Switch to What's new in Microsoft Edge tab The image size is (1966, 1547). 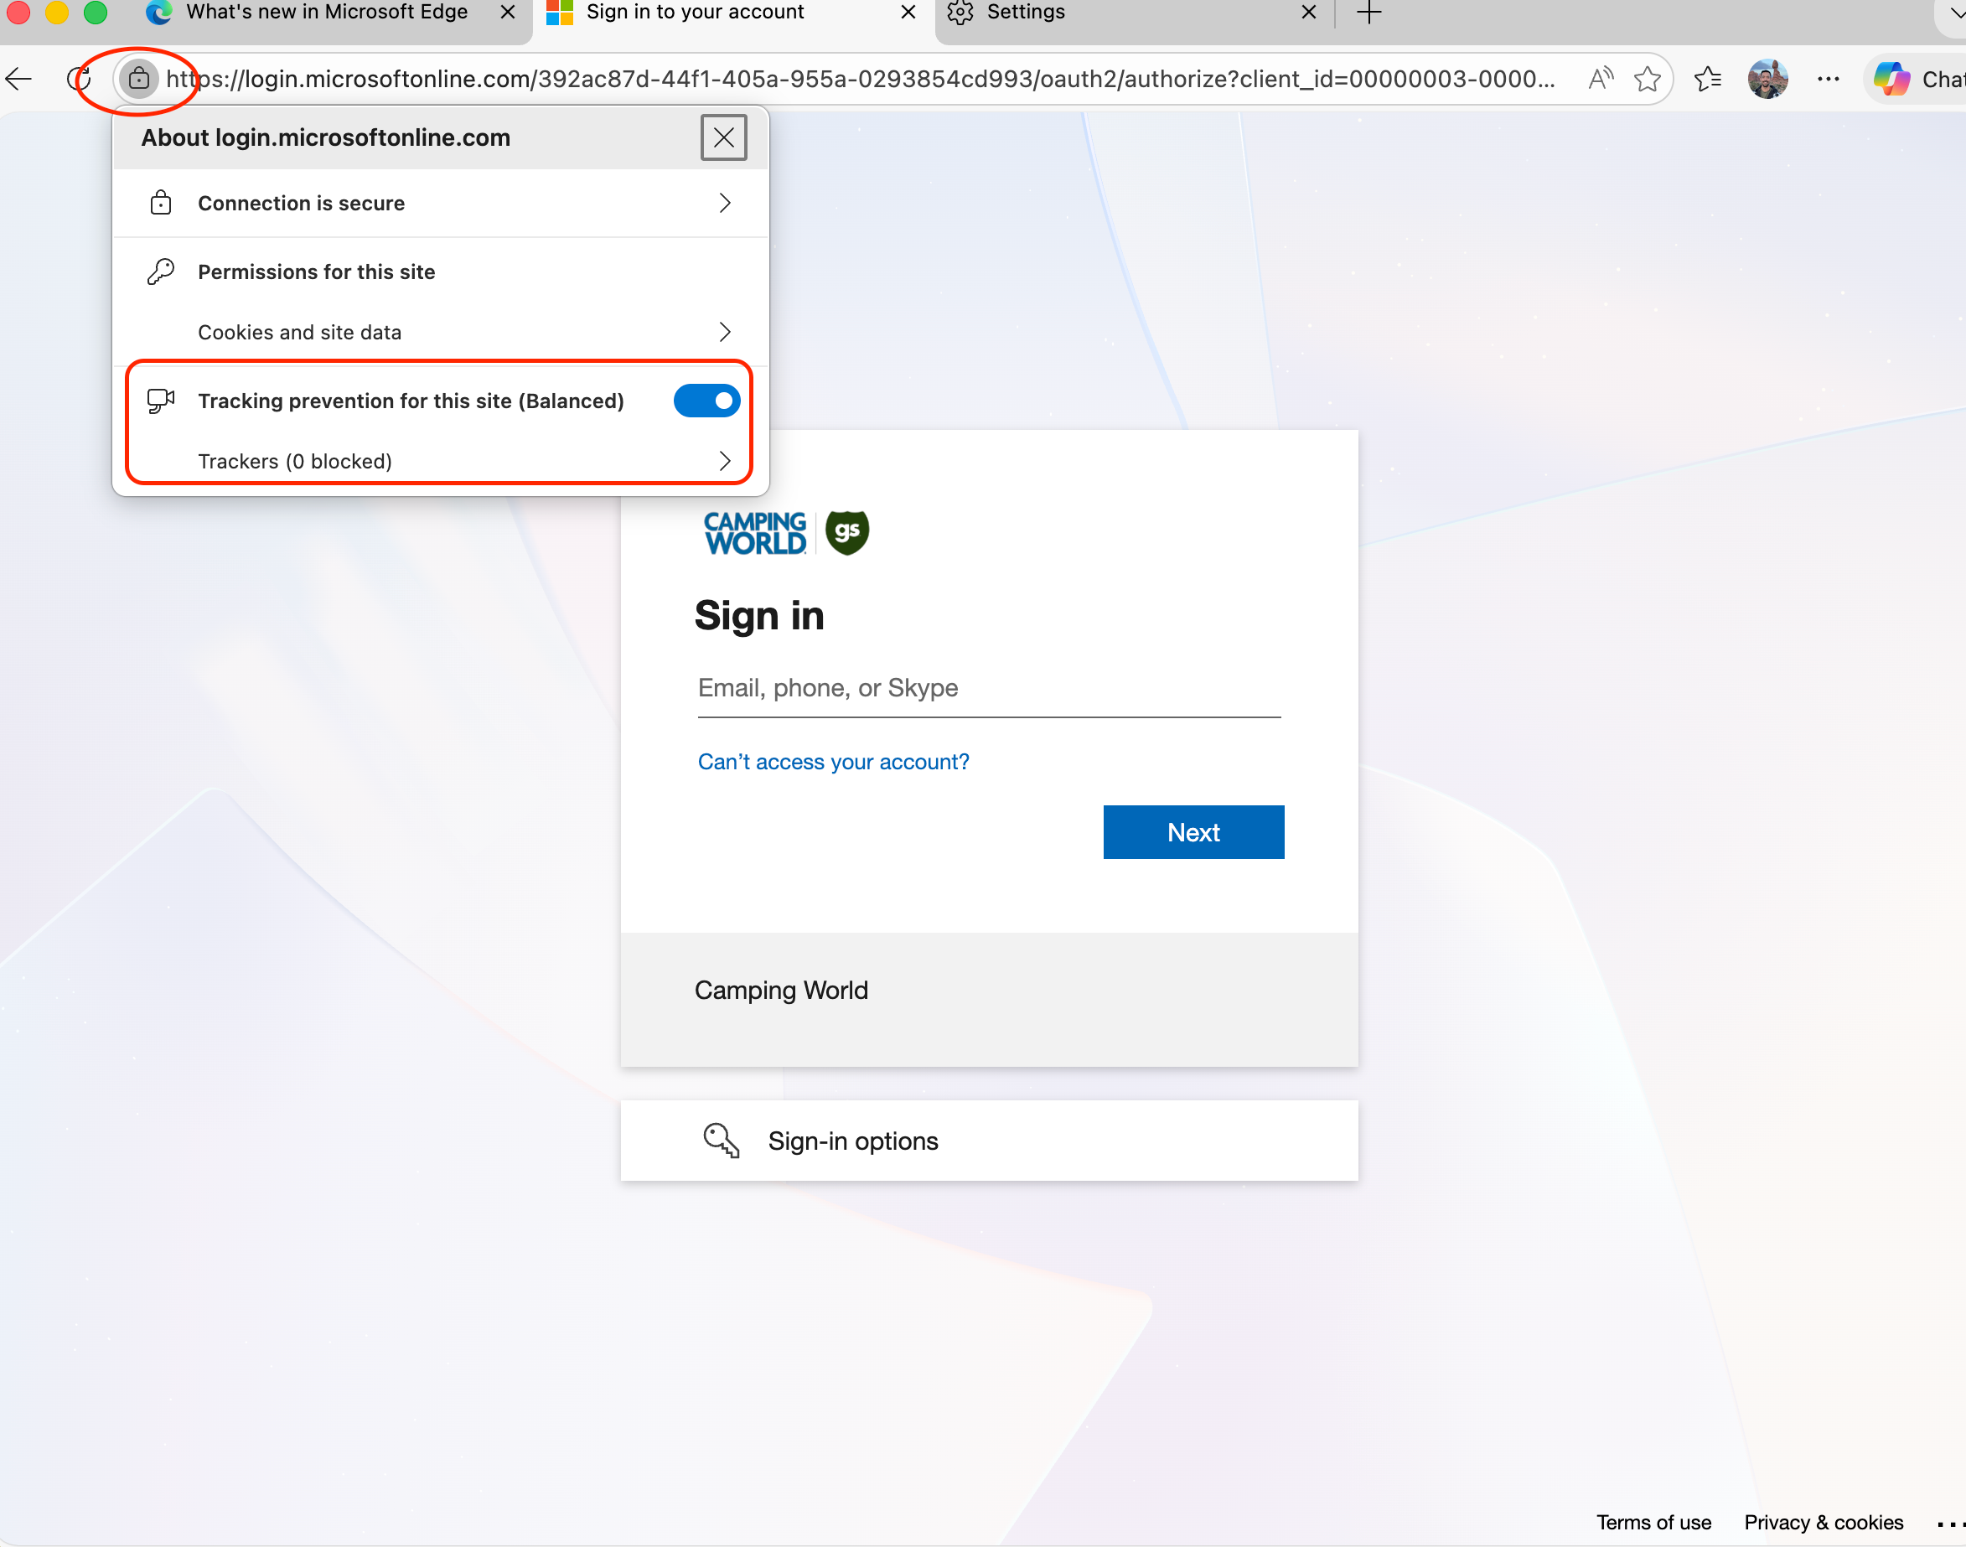[326, 13]
